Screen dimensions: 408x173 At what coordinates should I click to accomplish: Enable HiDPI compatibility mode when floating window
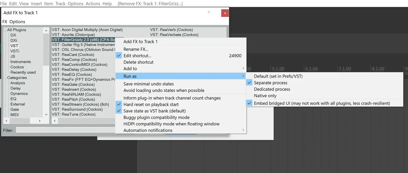pos(181,124)
